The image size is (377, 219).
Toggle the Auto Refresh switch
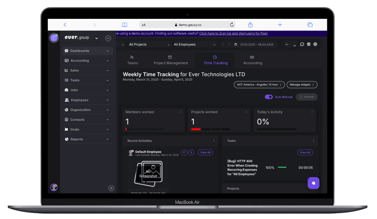[x=269, y=97]
